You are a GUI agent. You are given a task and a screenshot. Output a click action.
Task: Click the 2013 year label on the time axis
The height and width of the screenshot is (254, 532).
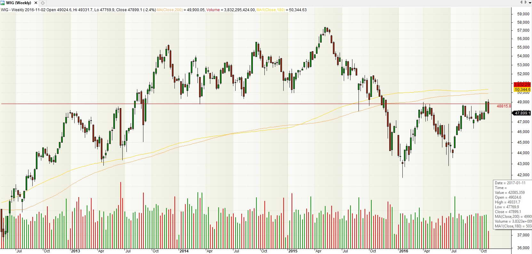76,251
